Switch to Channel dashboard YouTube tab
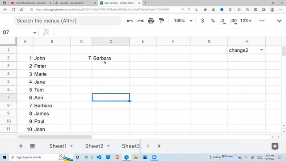Viewport: 286px width, 161px height. [x=31, y=3]
